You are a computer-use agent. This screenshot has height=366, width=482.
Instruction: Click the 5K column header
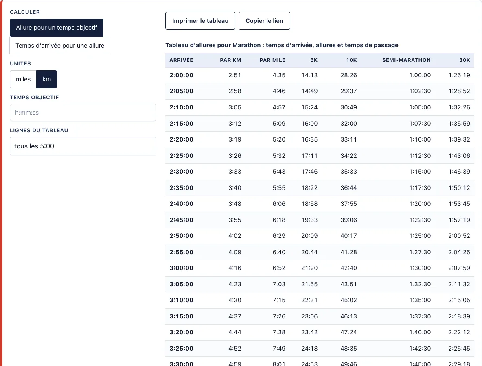tap(314, 60)
